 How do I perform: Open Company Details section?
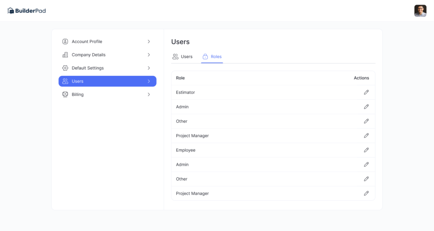pos(107,55)
